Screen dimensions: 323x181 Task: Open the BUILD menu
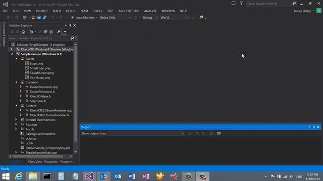[x=57, y=11]
